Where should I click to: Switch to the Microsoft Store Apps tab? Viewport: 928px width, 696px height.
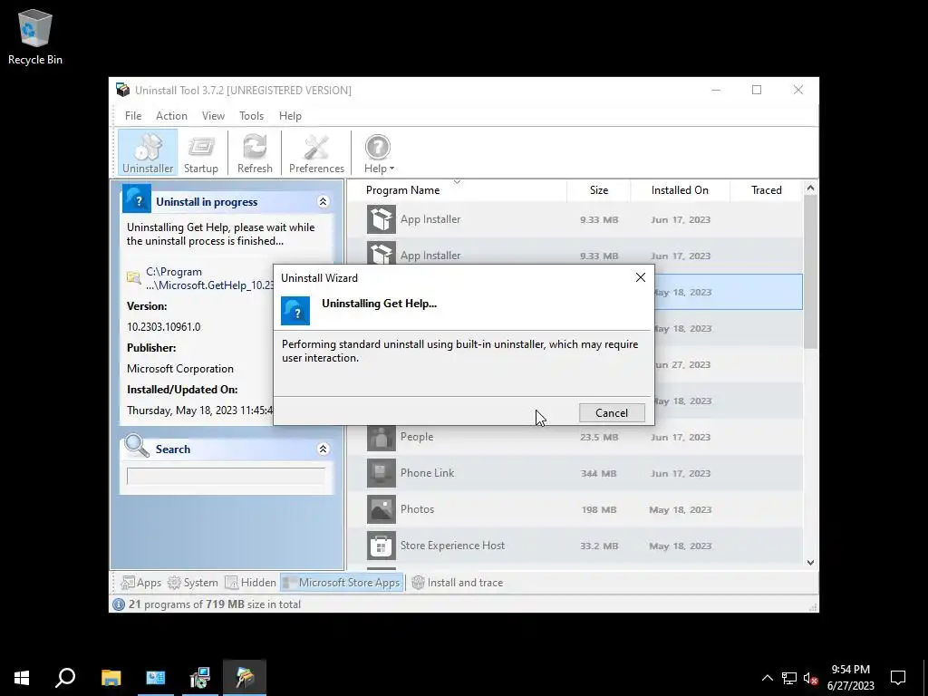[342, 583]
